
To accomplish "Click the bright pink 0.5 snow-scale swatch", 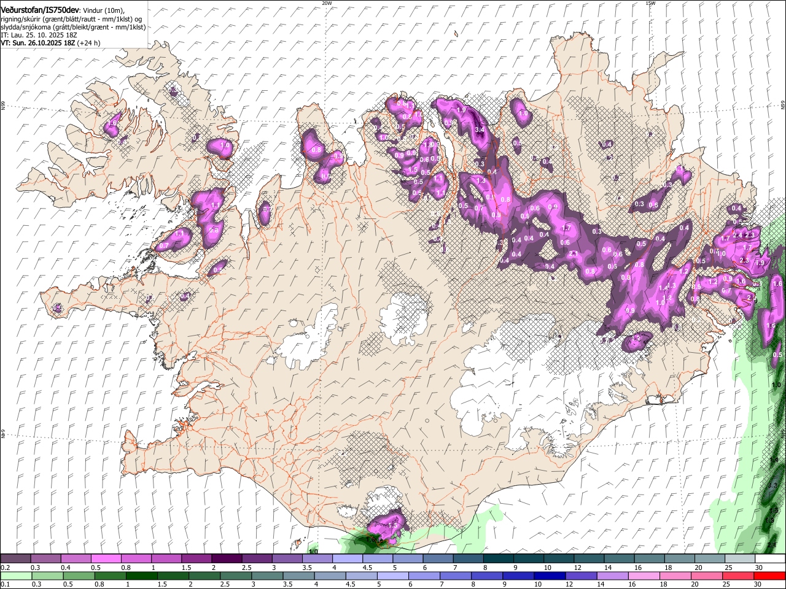I will 106,558.
